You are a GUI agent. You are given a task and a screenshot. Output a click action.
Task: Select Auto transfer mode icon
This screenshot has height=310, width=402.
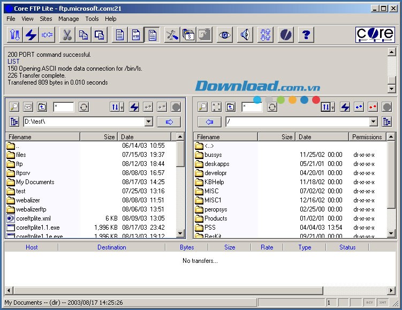(152, 35)
